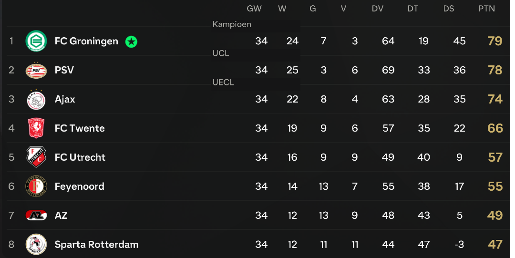
Task: Click the PSV club crest
Action: click(36, 70)
